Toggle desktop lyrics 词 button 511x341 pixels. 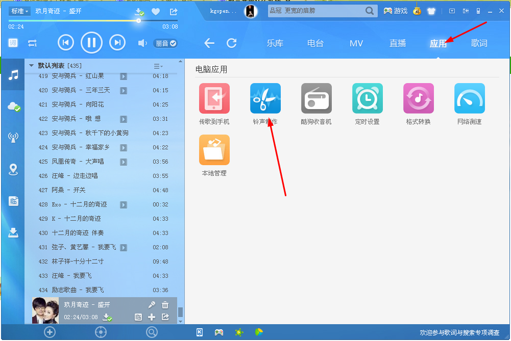[13, 43]
